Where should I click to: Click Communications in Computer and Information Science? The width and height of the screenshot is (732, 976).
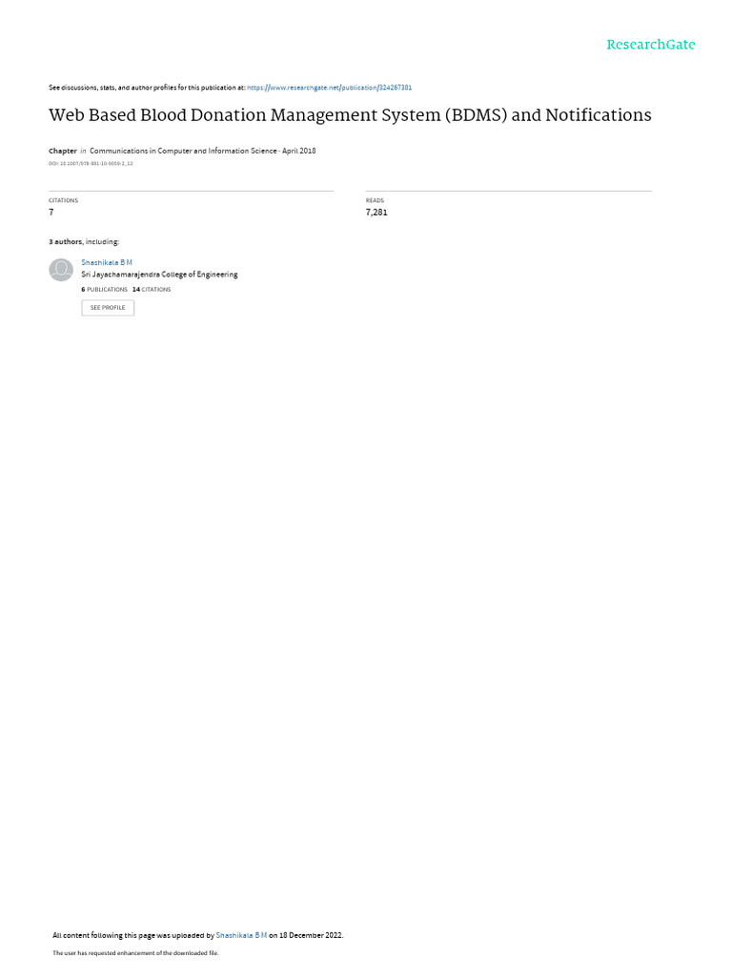tap(183, 151)
